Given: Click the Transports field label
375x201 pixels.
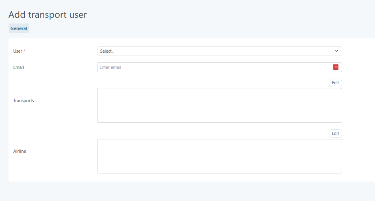Looking at the screenshot, I should (x=24, y=100).
